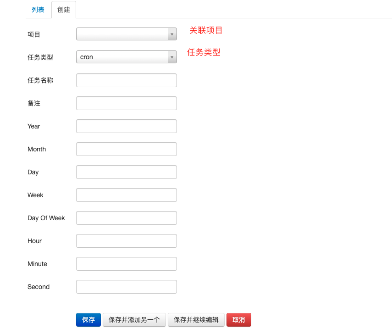Viewport: 392px width, 334px height.
Task: Open the 项目 dropdown list
Action: 122,34
